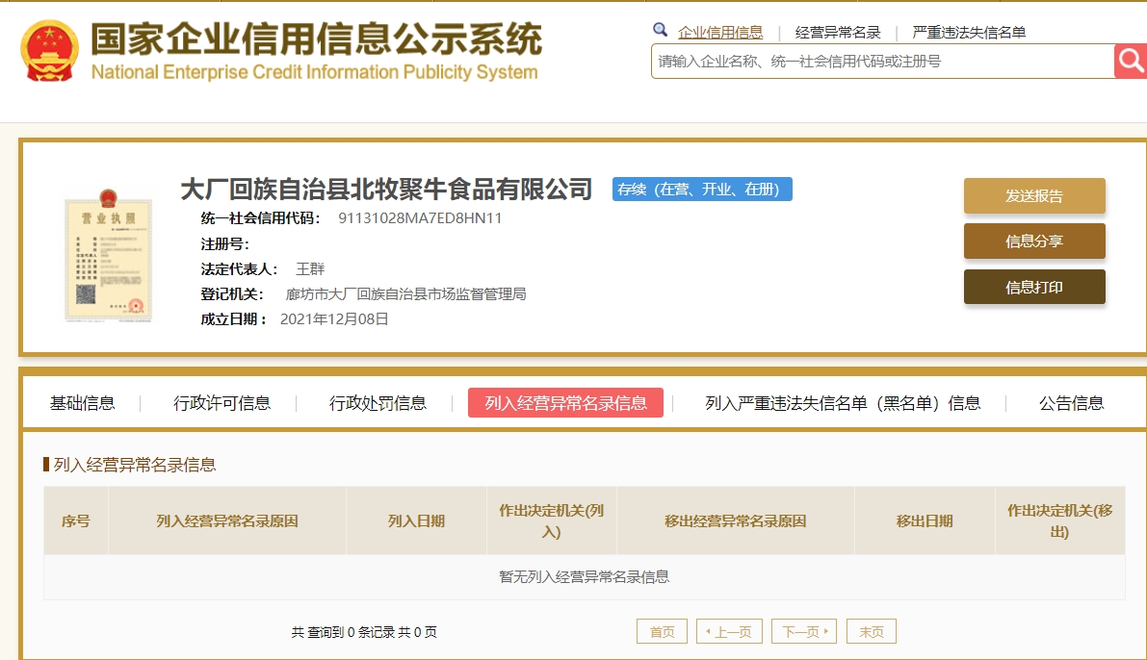Click the 暂无列入经营异常名录信息 empty row
Image resolution: width=1147 pixels, height=660 pixels.
click(x=584, y=576)
